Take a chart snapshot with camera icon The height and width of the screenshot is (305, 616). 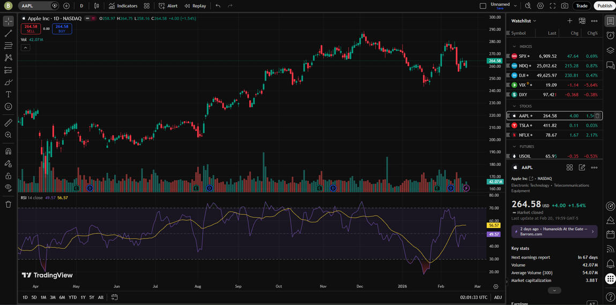(x=565, y=6)
